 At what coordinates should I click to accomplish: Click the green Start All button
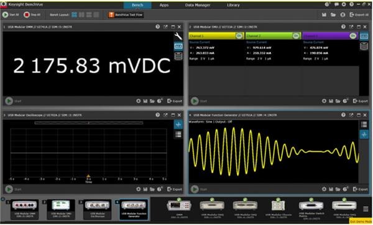coord(11,15)
